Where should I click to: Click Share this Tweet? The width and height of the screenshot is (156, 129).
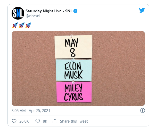(74, 121)
